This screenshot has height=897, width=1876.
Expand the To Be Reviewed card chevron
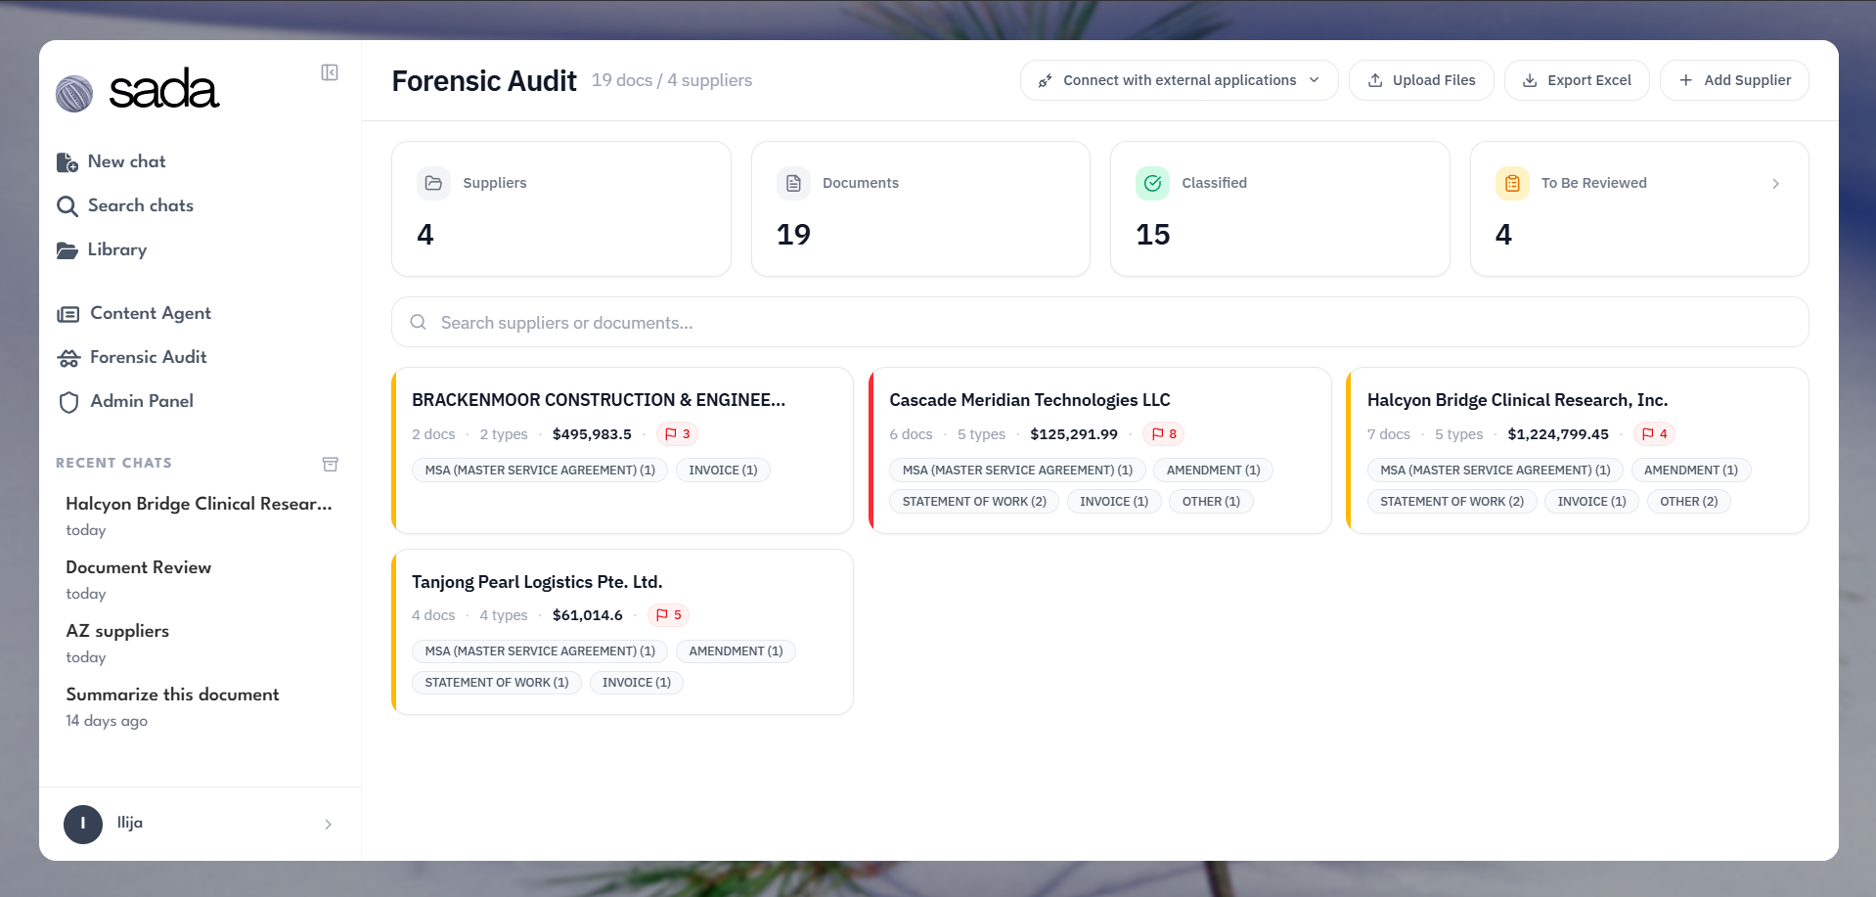(x=1775, y=184)
